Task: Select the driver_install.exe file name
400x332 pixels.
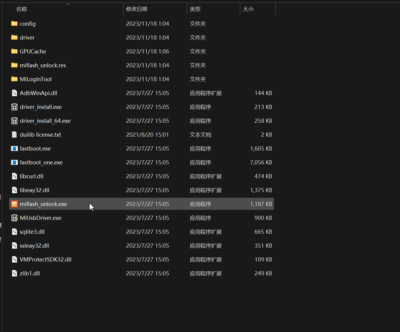Action: click(x=41, y=107)
